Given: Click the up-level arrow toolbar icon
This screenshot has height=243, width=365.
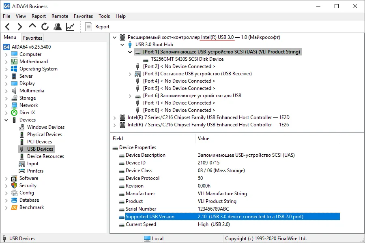Looking at the screenshot, I should [x=32, y=26].
